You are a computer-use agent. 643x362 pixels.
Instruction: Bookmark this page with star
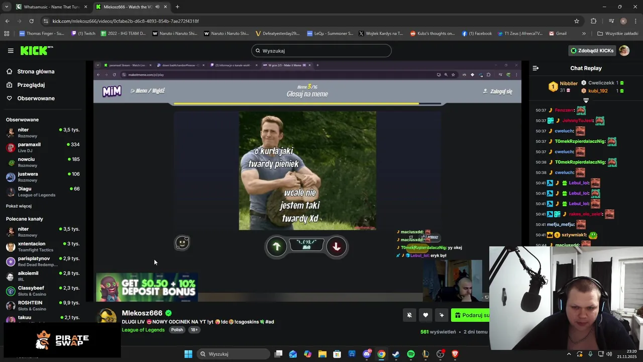577,21
